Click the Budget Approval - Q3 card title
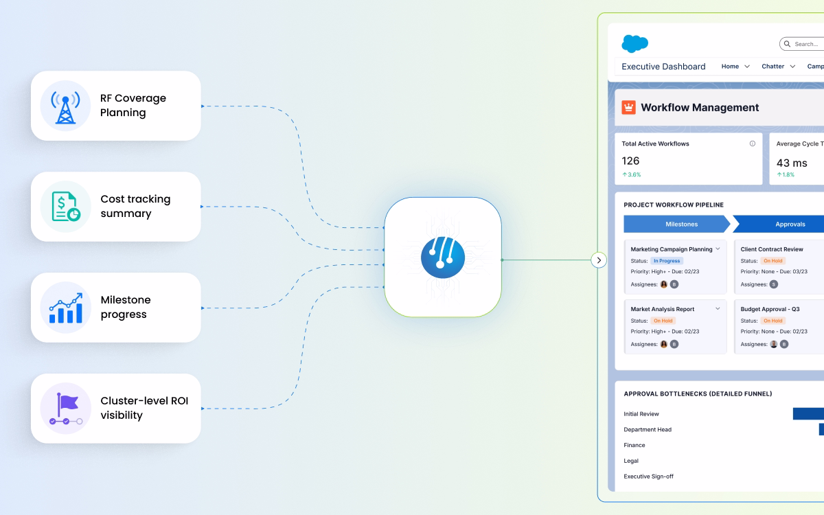Screen dimensions: 824x515 click(x=770, y=309)
